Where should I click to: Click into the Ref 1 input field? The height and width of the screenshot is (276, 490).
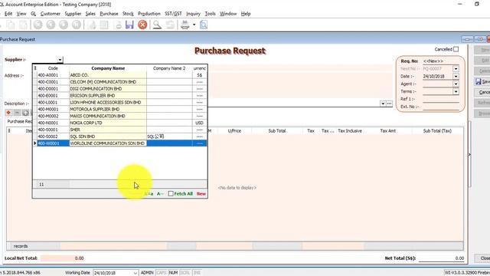pos(441,99)
